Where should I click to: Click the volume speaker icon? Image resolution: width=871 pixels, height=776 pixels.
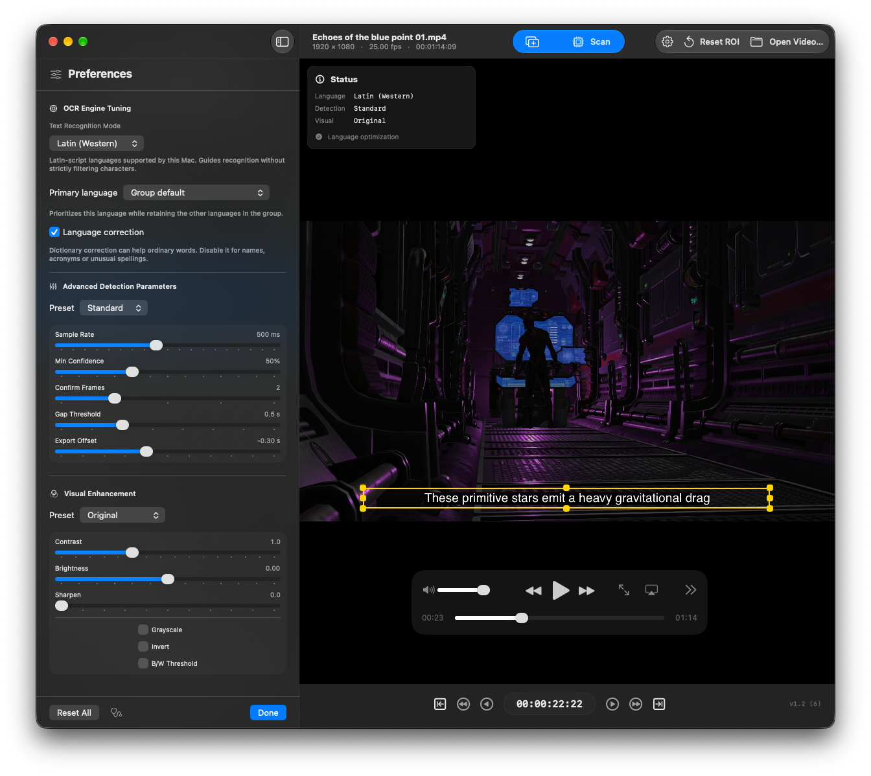tap(428, 590)
